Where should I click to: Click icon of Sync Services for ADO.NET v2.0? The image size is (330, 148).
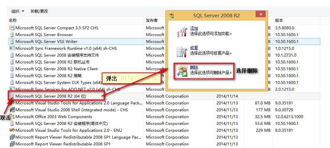click(12, 89)
